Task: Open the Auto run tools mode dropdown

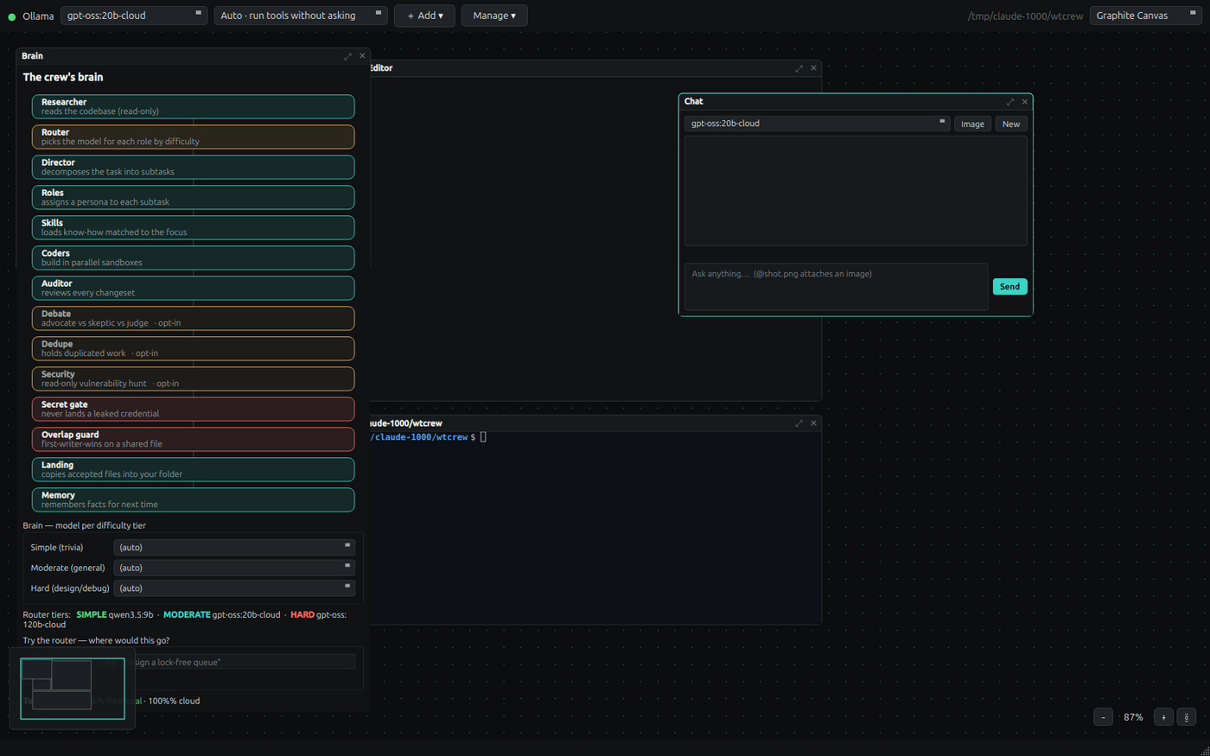Action: click(301, 16)
